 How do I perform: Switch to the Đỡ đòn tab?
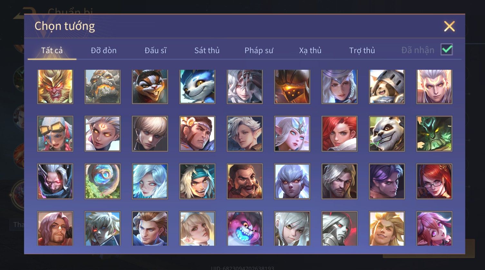pos(103,50)
